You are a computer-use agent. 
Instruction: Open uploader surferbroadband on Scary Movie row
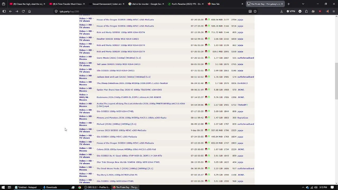(246, 58)
